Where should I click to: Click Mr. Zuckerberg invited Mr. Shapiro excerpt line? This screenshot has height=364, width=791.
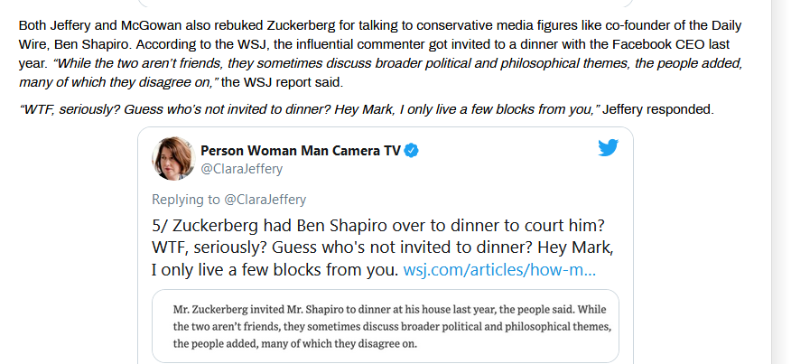(389, 309)
